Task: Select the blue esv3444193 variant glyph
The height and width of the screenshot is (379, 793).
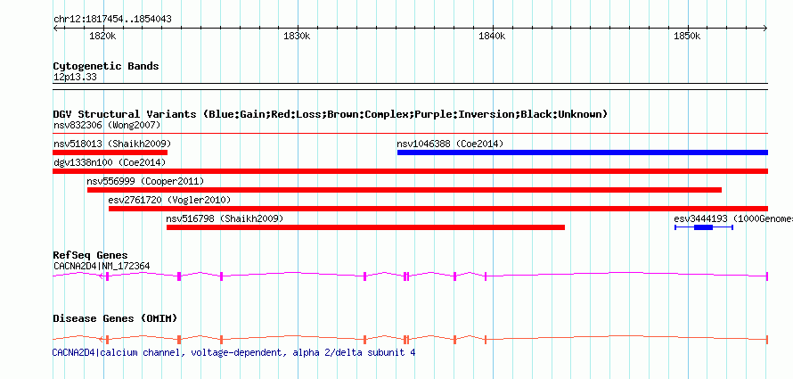Action: pos(704,227)
